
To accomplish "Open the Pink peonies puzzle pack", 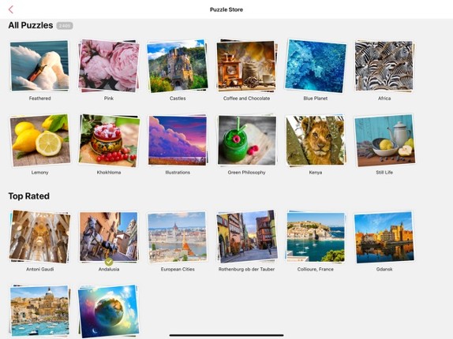I will click(109, 65).
